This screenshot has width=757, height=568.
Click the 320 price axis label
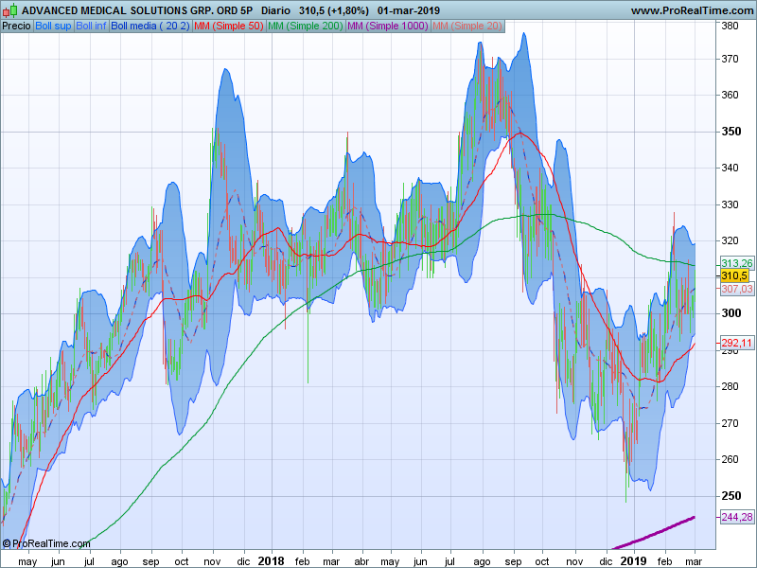[730, 240]
